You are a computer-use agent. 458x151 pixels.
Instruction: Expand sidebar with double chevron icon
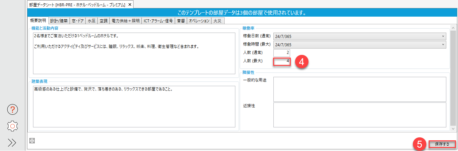point(12,142)
